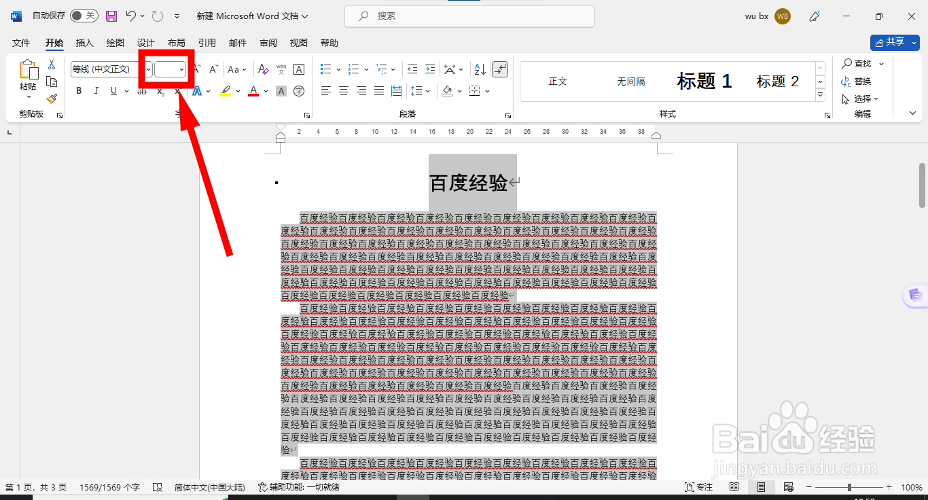The image size is (928, 500).
Task: Click the search box in title bar
Action: [x=469, y=16]
